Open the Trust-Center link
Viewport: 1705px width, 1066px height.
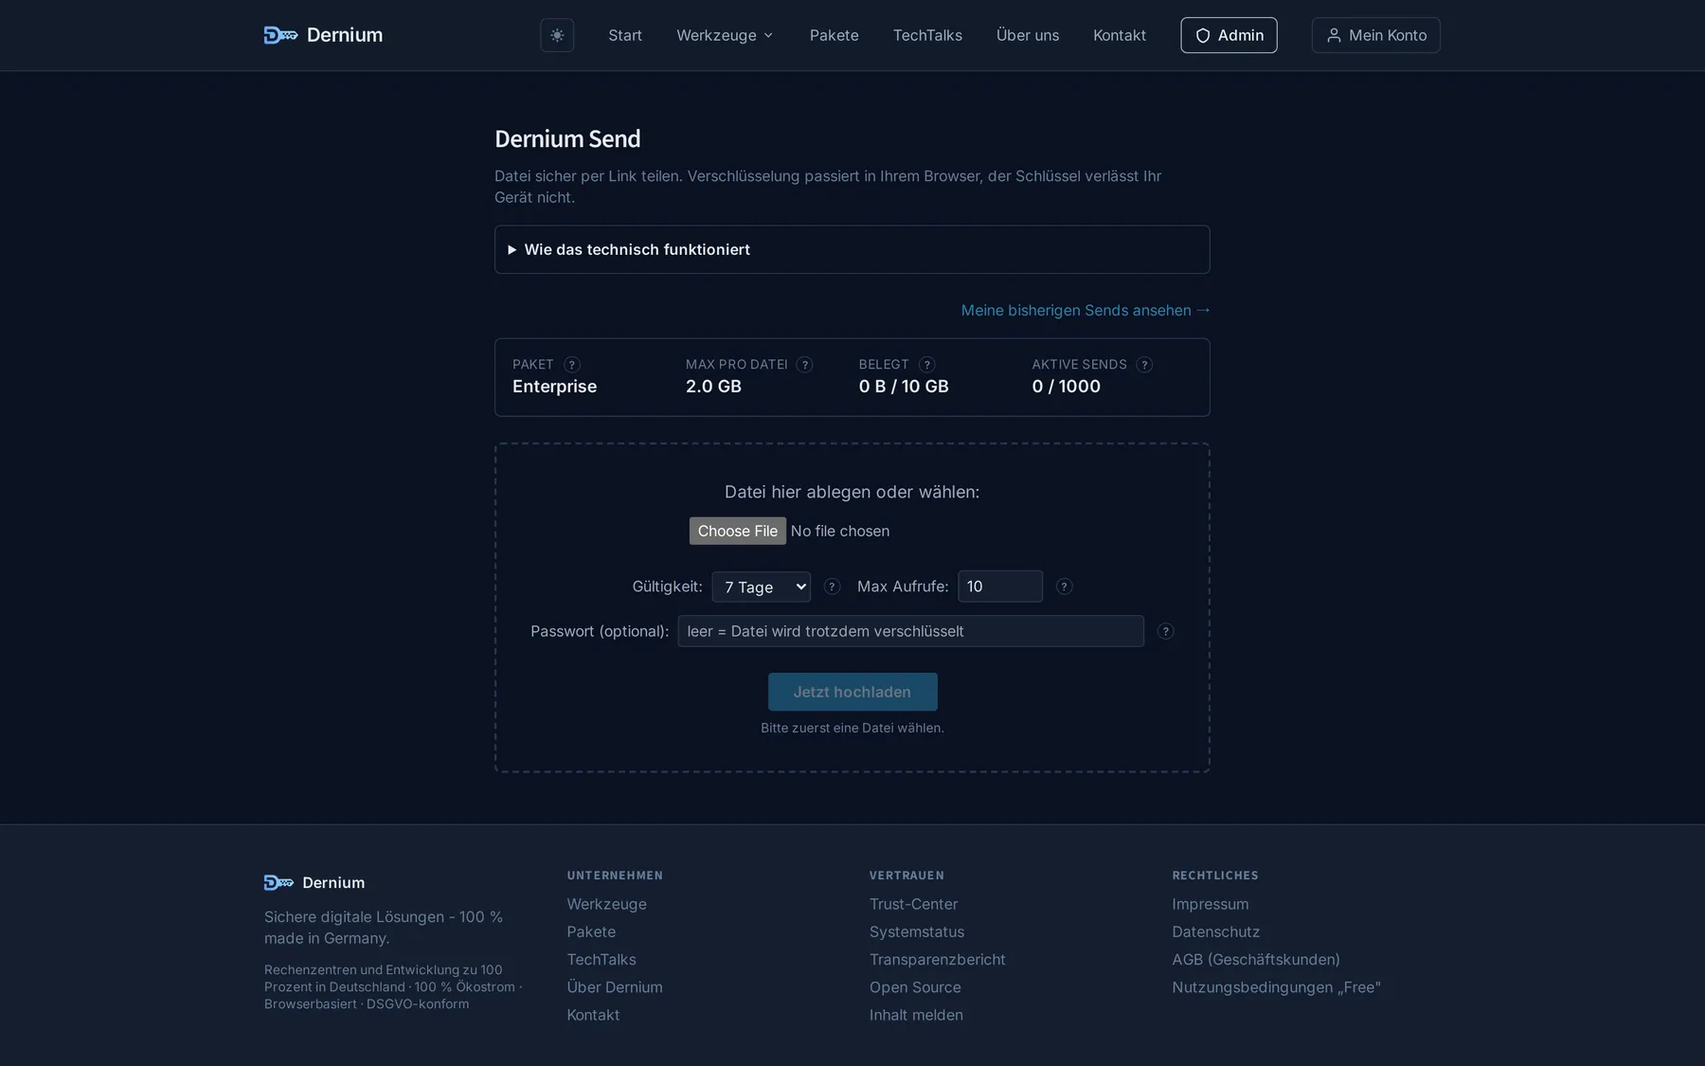tap(913, 904)
